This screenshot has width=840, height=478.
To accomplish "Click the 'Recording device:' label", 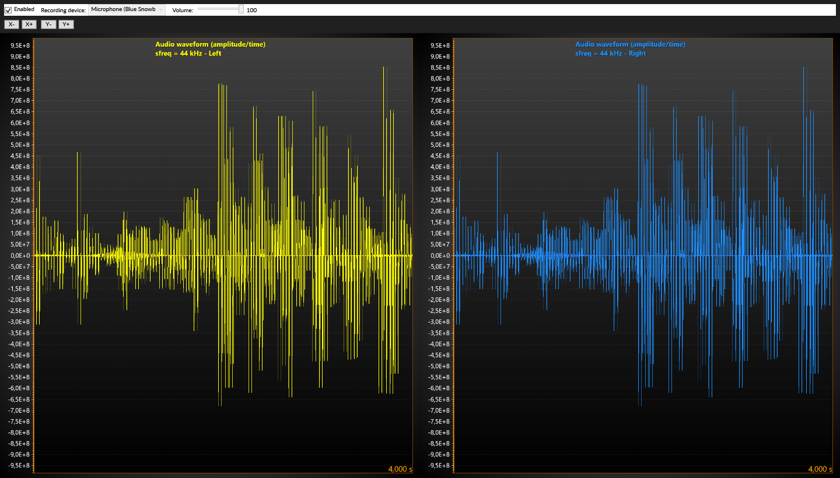I will [63, 10].
